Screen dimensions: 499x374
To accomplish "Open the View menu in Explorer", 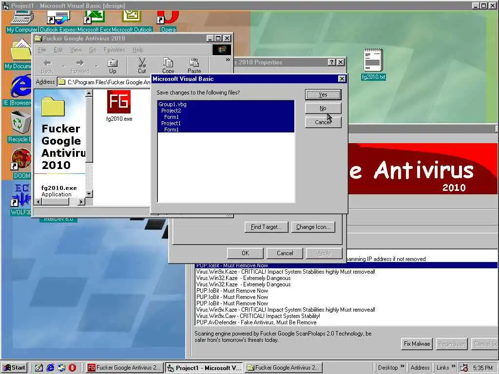I will click(x=76, y=50).
